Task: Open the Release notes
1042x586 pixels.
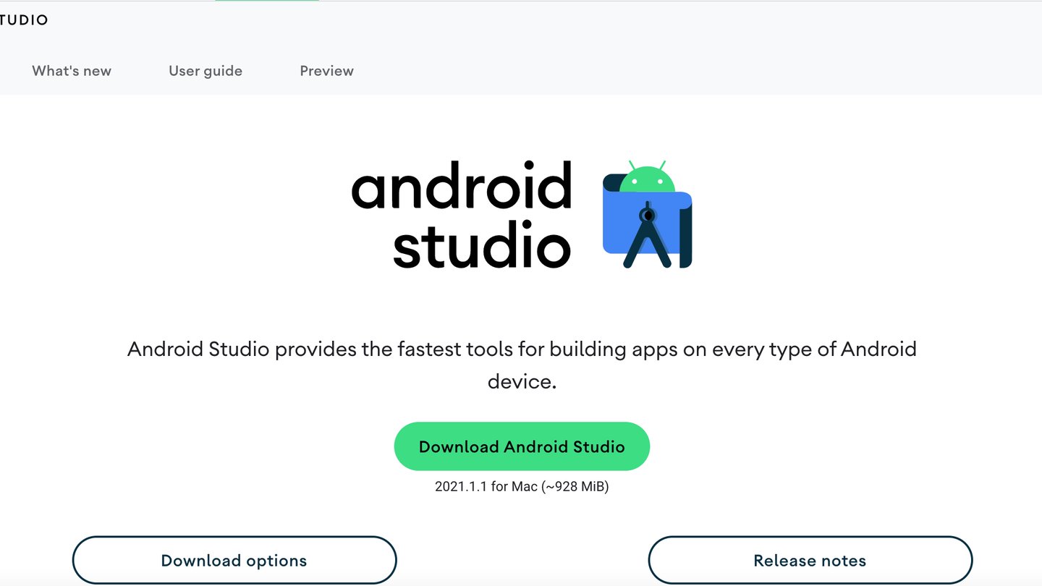Action: point(810,560)
